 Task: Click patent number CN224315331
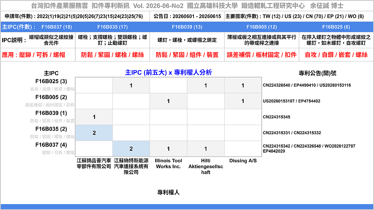tap(277, 133)
